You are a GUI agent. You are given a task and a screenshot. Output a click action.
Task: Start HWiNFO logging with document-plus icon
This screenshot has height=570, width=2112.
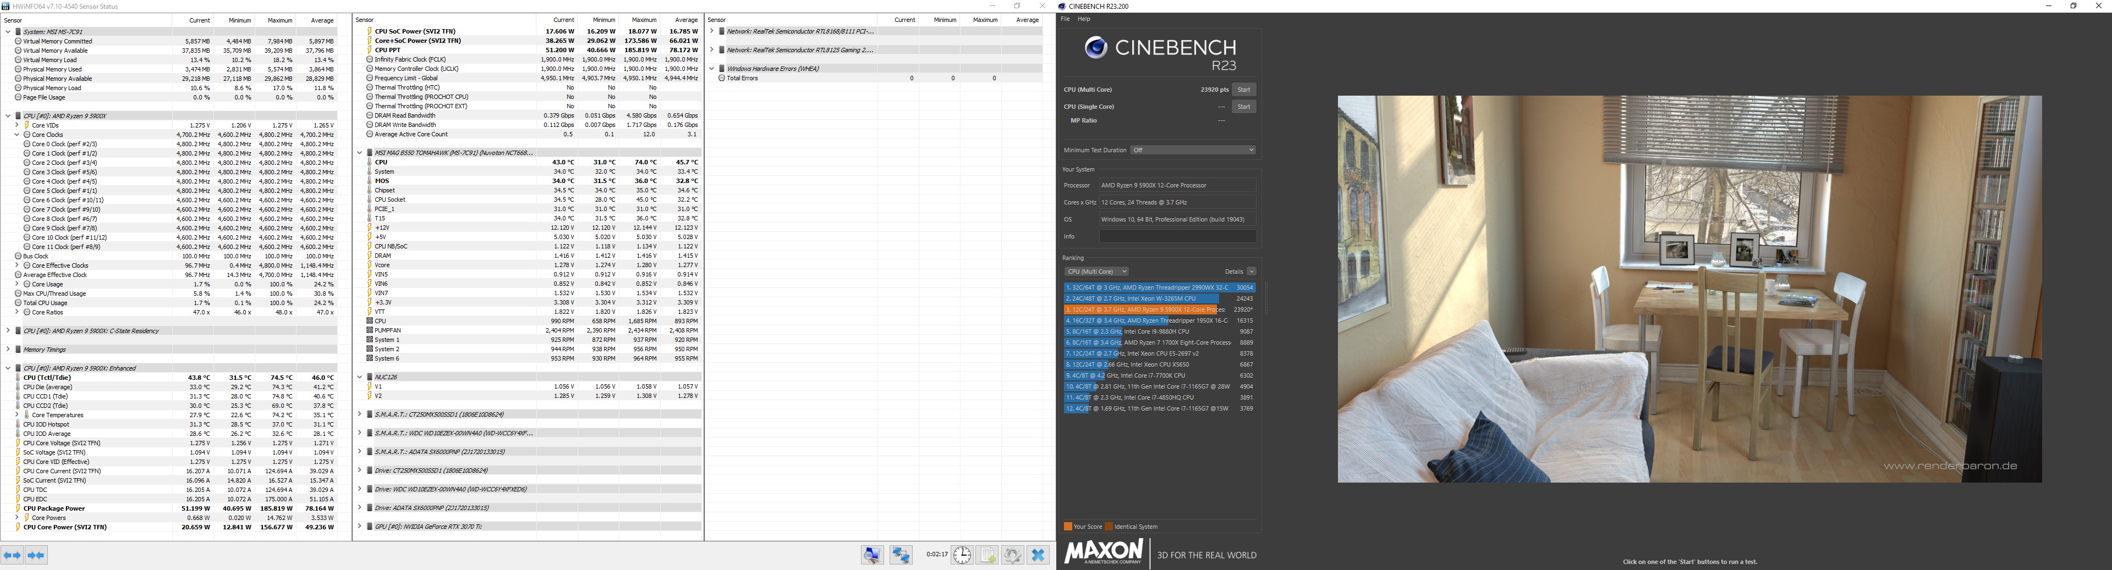tap(987, 555)
